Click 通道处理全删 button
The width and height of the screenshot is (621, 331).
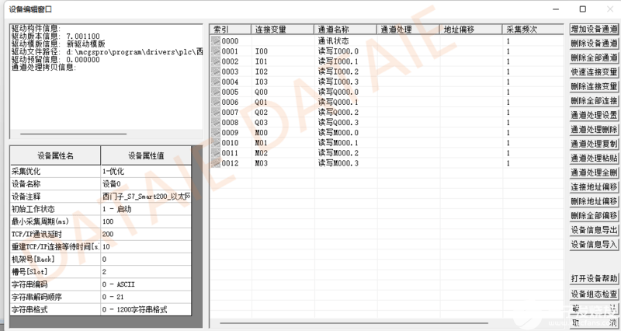click(594, 172)
